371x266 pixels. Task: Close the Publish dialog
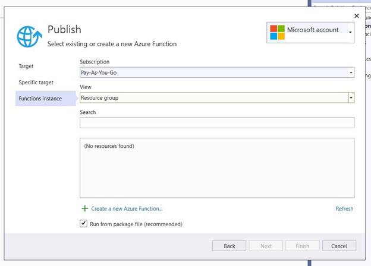tap(356, 16)
